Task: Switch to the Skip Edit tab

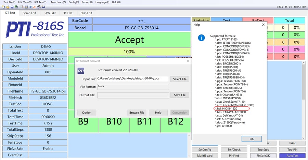Action: point(86,13)
